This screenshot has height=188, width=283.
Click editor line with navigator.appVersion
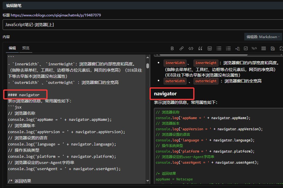coord(66,132)
